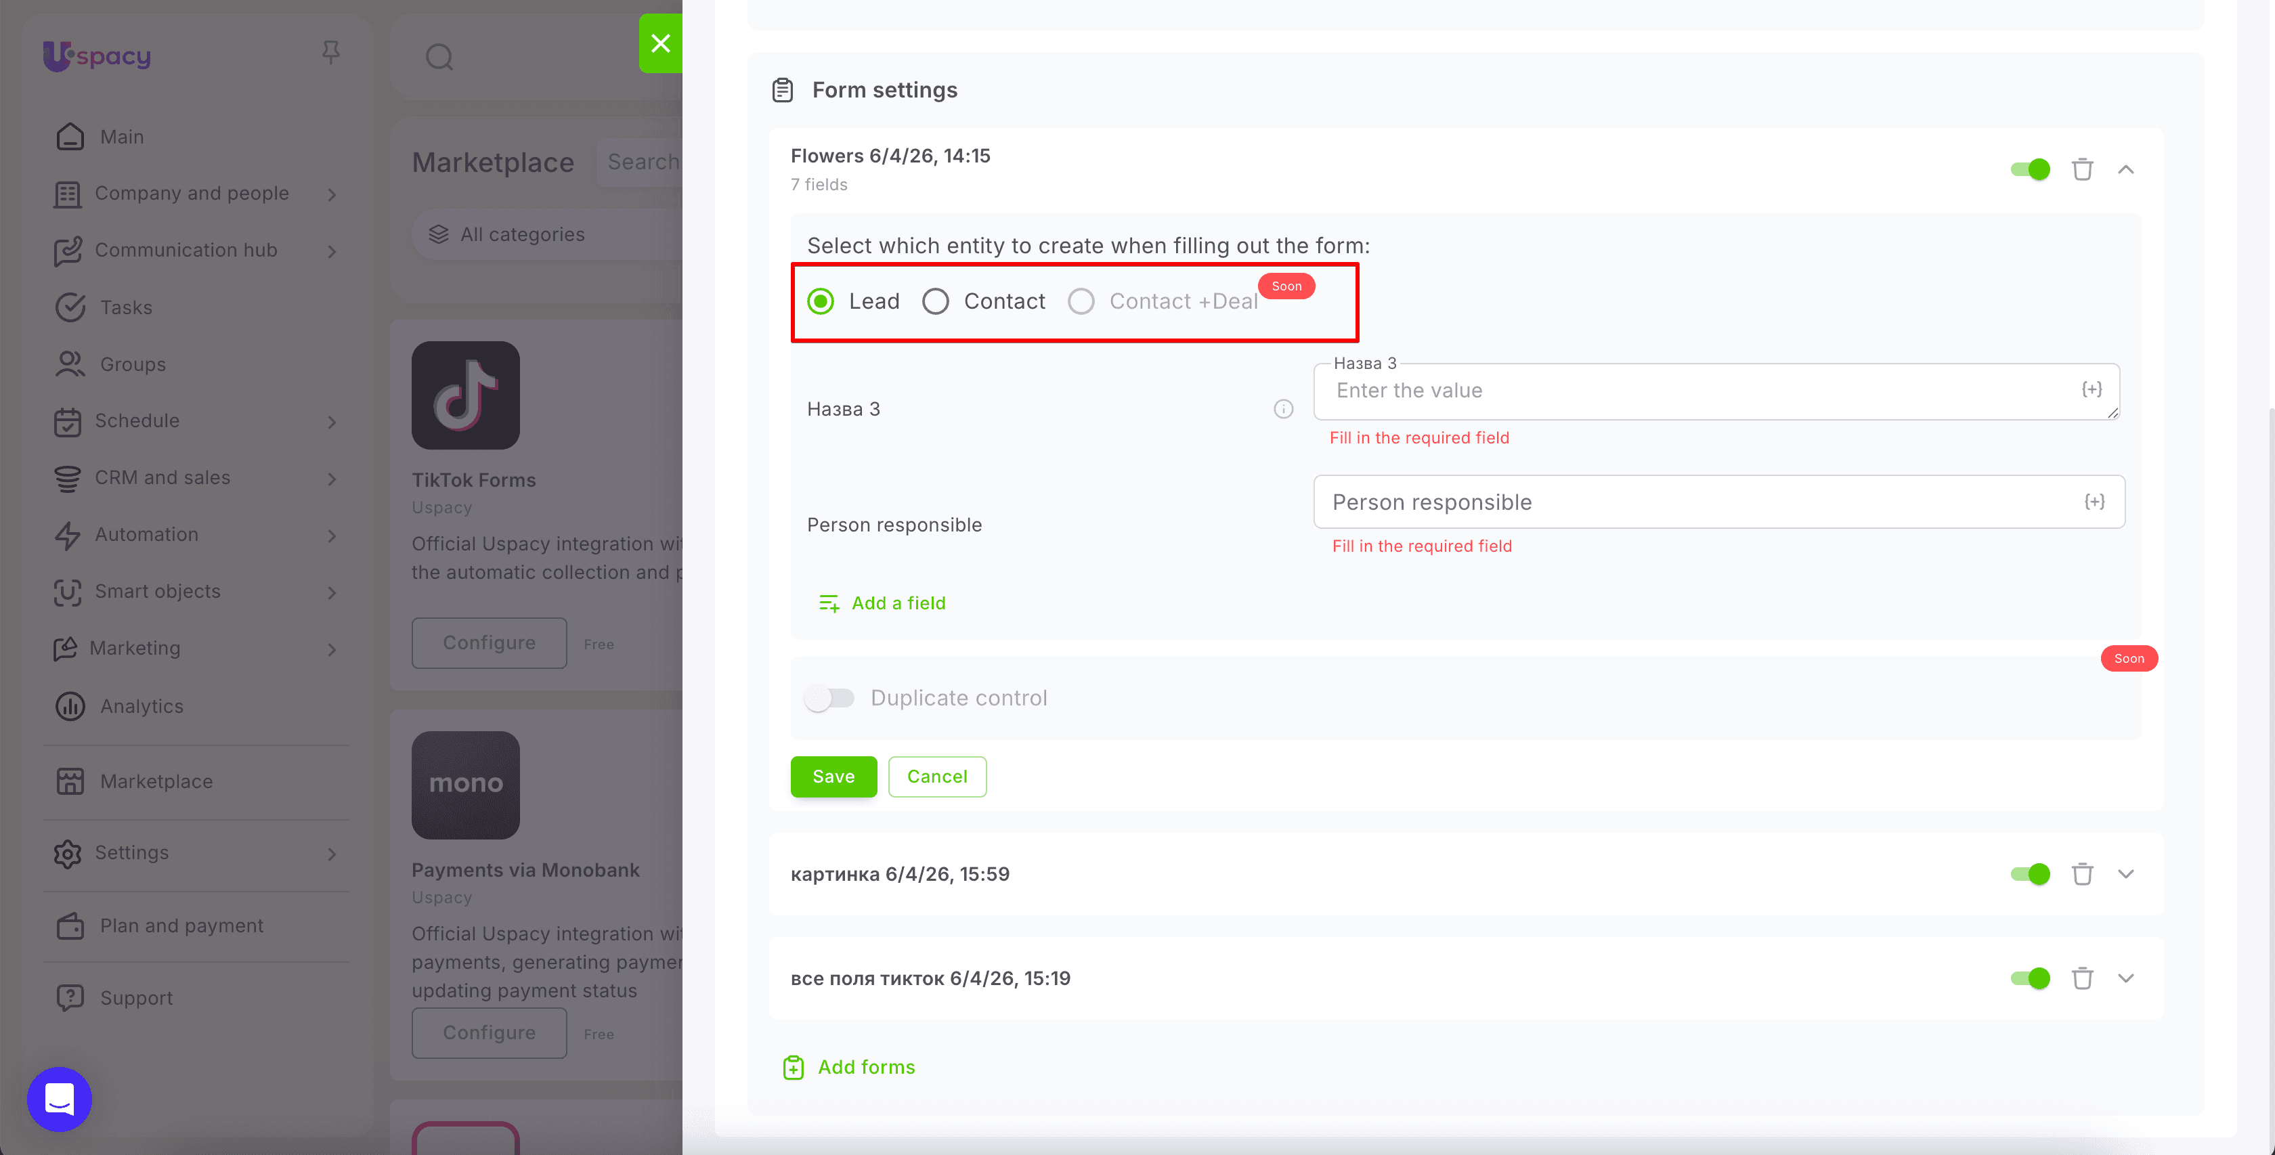Expand CRM and sales submenu
This screenshot has width=2275, height=1155.
(x=332, y=479)
